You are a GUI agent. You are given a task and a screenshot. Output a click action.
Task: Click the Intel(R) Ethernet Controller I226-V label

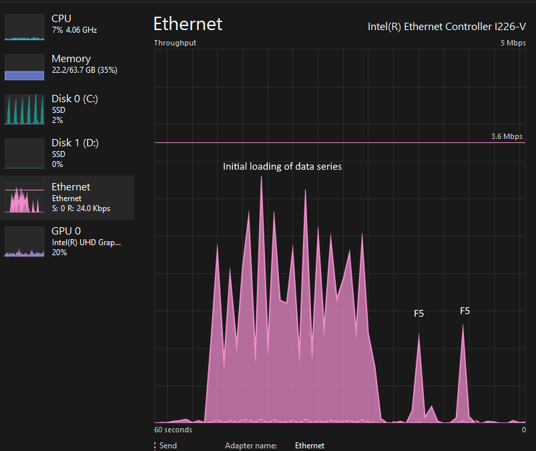[447, 27]
